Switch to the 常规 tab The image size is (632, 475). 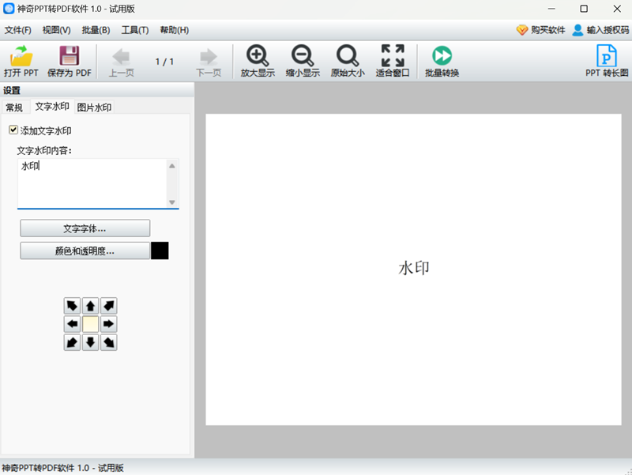tap(14, 107)
